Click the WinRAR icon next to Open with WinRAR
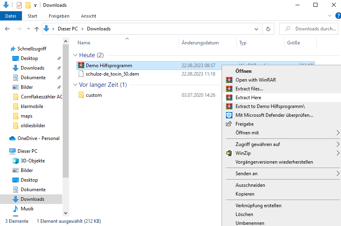 (x=229, y=80)
